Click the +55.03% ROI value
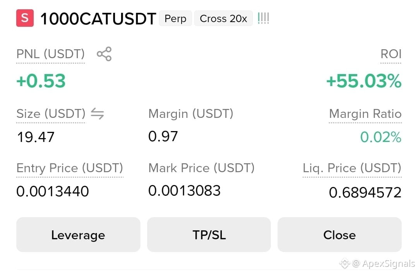The image size is (418, 273). 364,81
